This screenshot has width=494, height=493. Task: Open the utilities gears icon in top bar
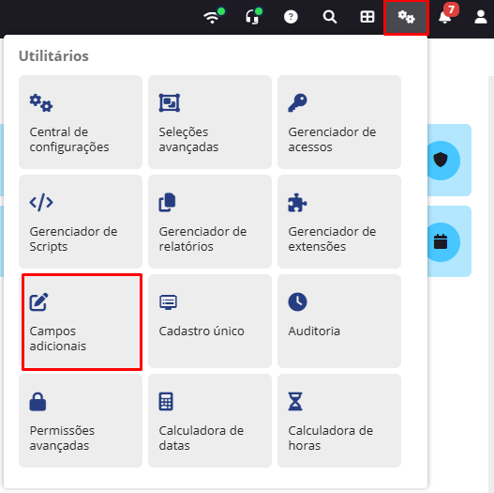coord(406,17)
